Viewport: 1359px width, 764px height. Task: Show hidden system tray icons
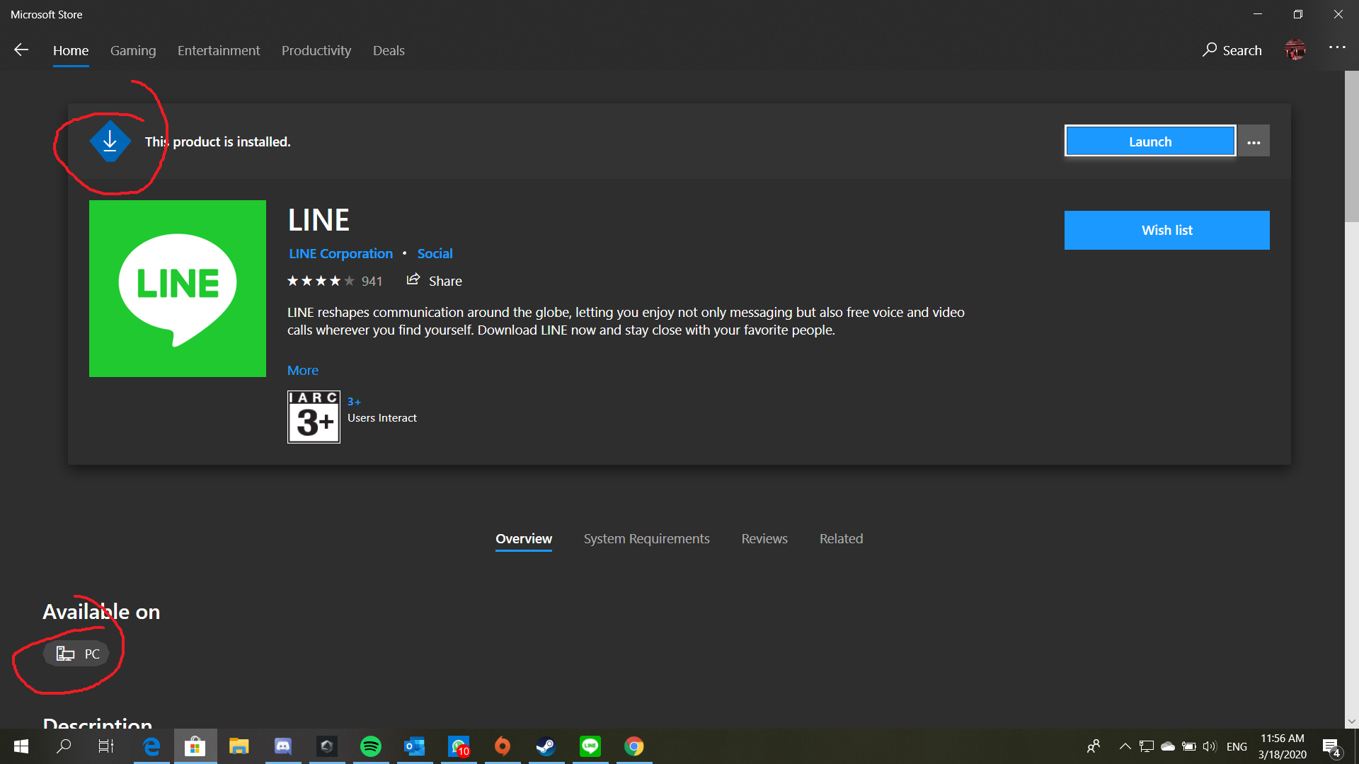[1125, 746]
